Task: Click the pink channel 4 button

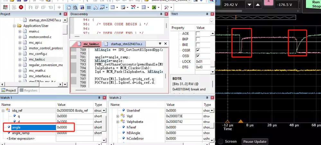Action: 268,2
